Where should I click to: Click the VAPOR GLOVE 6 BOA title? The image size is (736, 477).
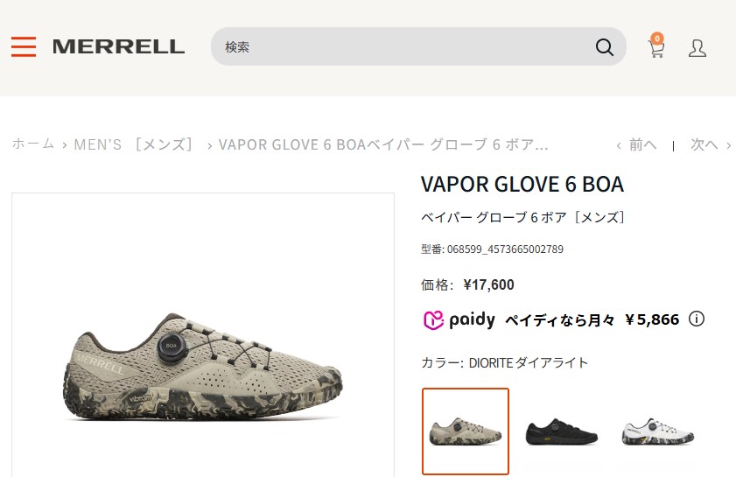(522, 184)
